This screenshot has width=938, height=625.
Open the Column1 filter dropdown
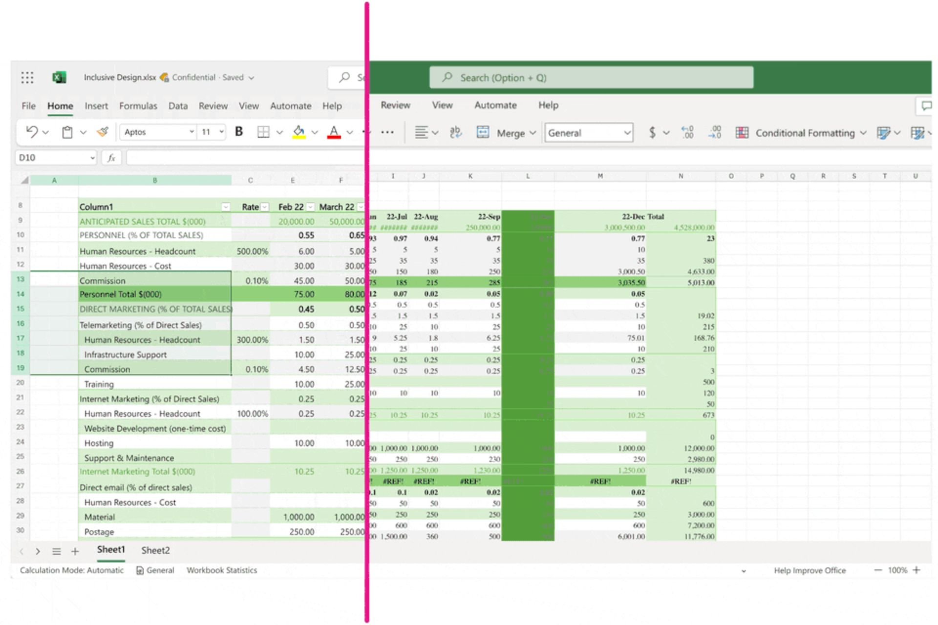pos(226,207)
